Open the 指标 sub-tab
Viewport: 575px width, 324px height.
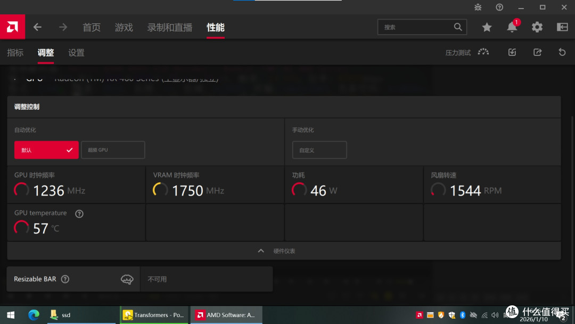click(15, 52)
